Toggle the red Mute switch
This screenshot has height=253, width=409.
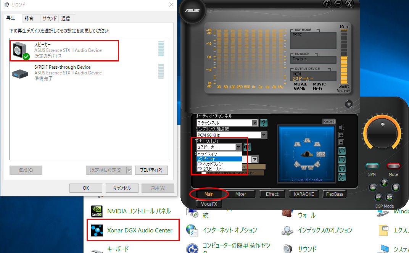(393, 166)
